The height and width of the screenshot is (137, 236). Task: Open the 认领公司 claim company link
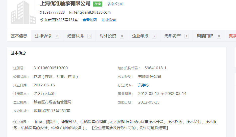point(115,4)
